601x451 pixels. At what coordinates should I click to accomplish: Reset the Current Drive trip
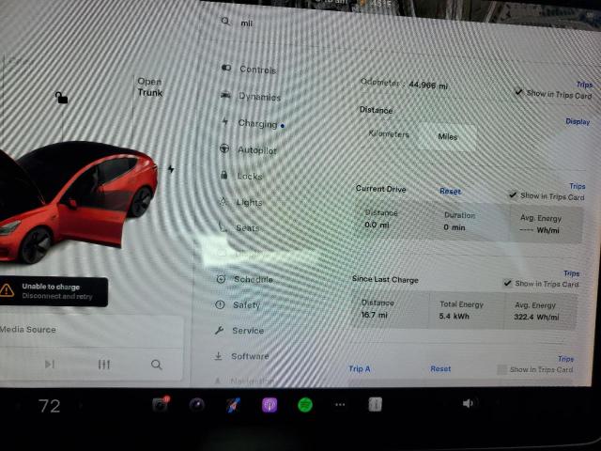coord(450,191)
